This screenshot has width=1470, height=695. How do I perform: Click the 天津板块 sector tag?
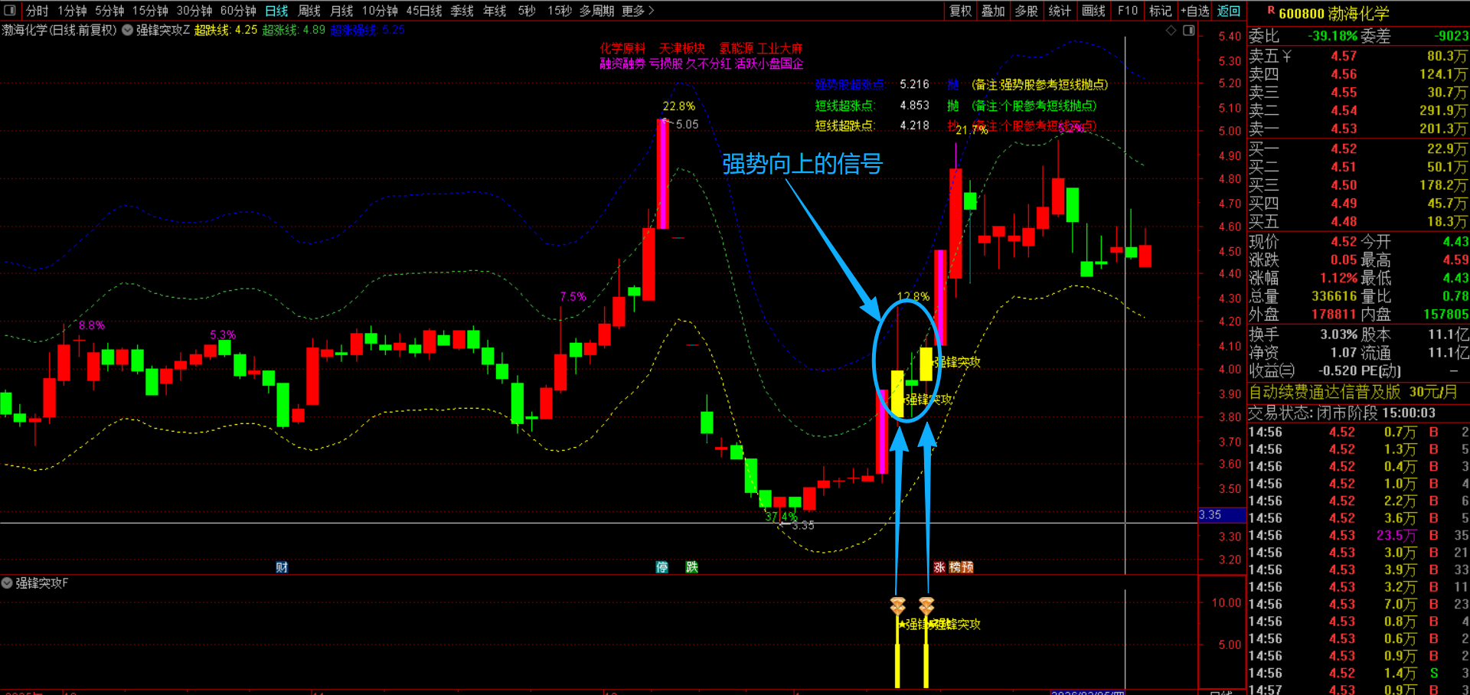click(682, 48)
